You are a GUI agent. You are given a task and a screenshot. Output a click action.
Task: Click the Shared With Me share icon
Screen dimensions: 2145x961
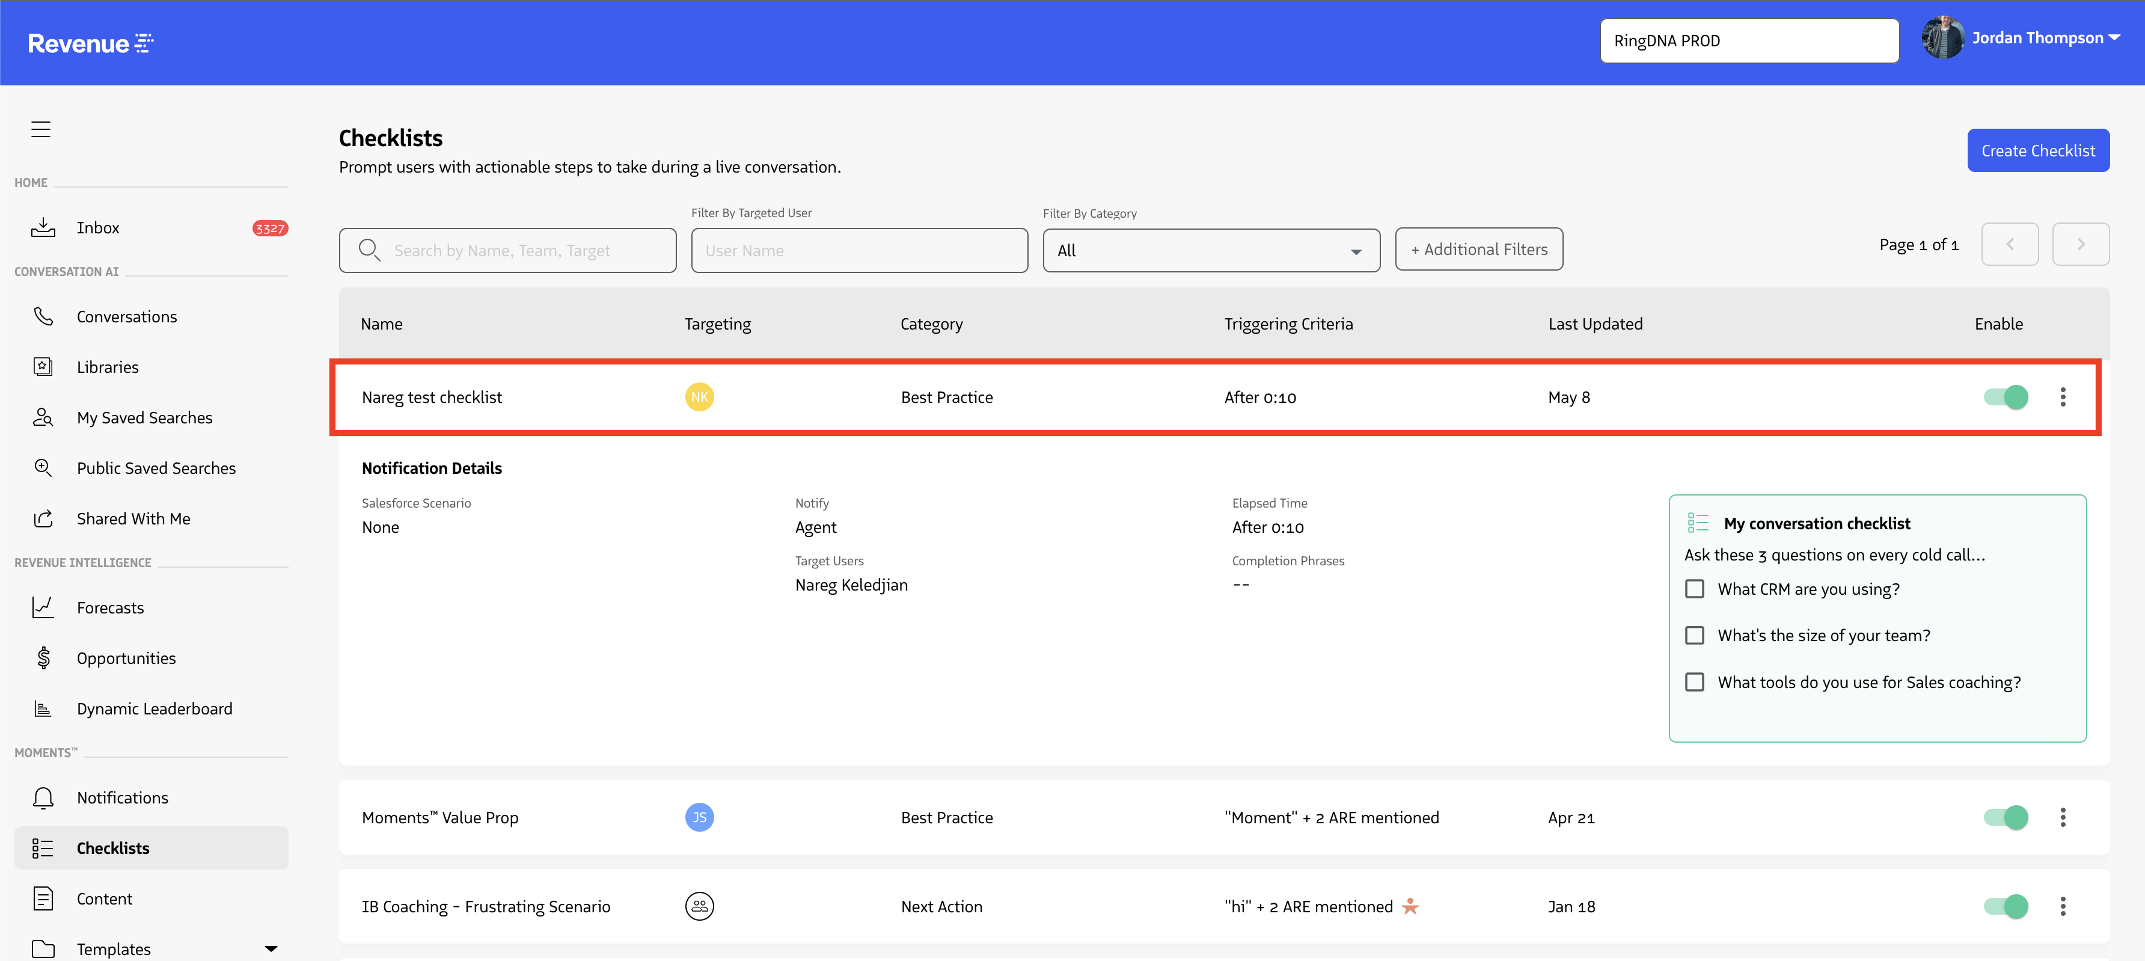[43, 518]
